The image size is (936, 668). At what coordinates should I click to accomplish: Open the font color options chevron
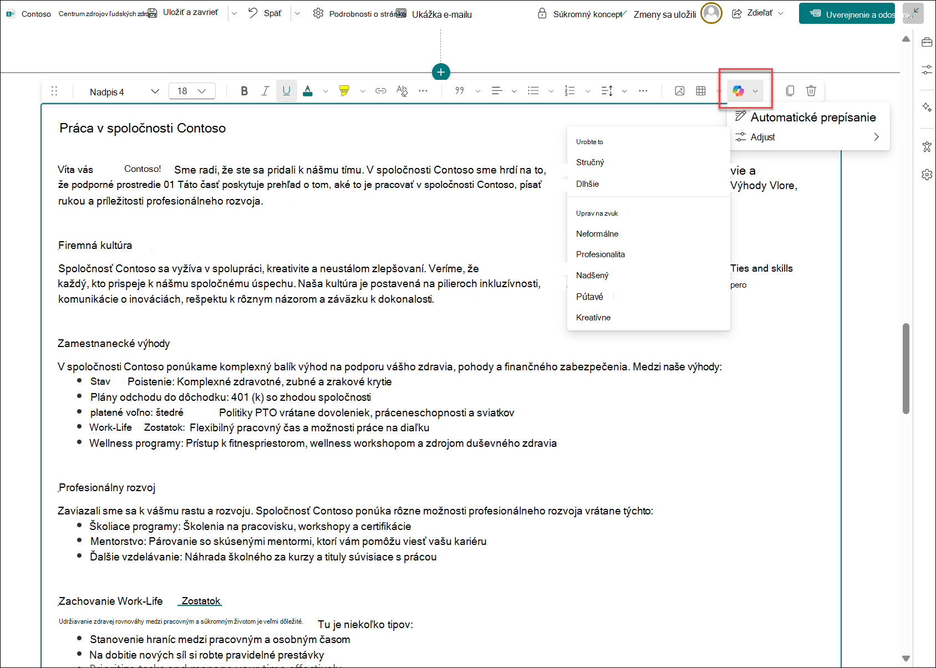coord(325,91)
